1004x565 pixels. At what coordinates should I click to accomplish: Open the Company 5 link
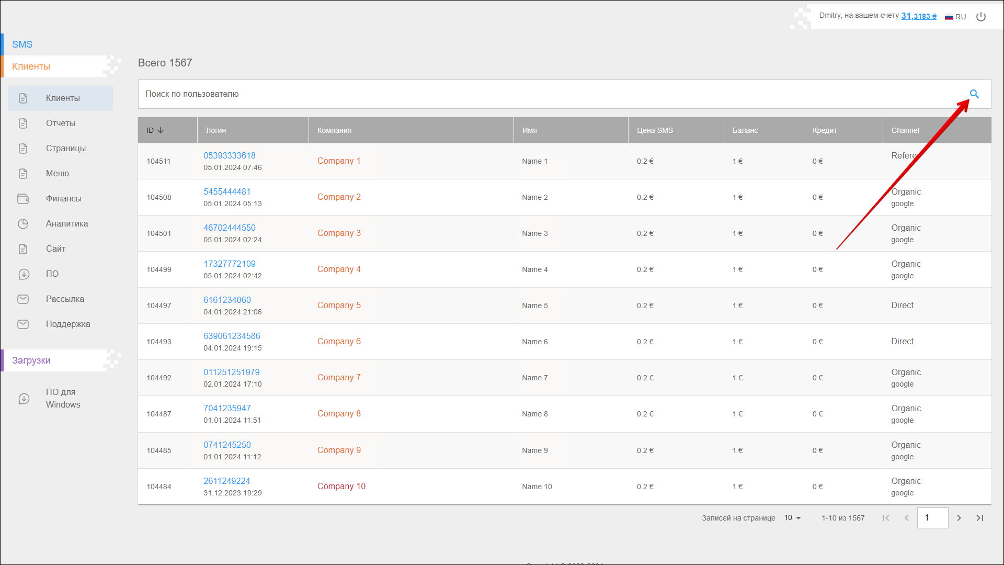[339, 306]
